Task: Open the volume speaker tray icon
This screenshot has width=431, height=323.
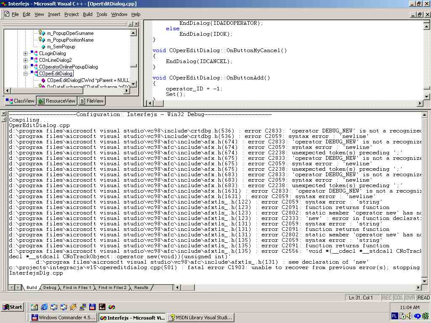Action: (x=409, y=316)
